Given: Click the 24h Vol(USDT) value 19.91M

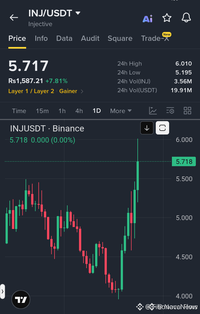Looking at the screenshot, I should coord(181,90).
